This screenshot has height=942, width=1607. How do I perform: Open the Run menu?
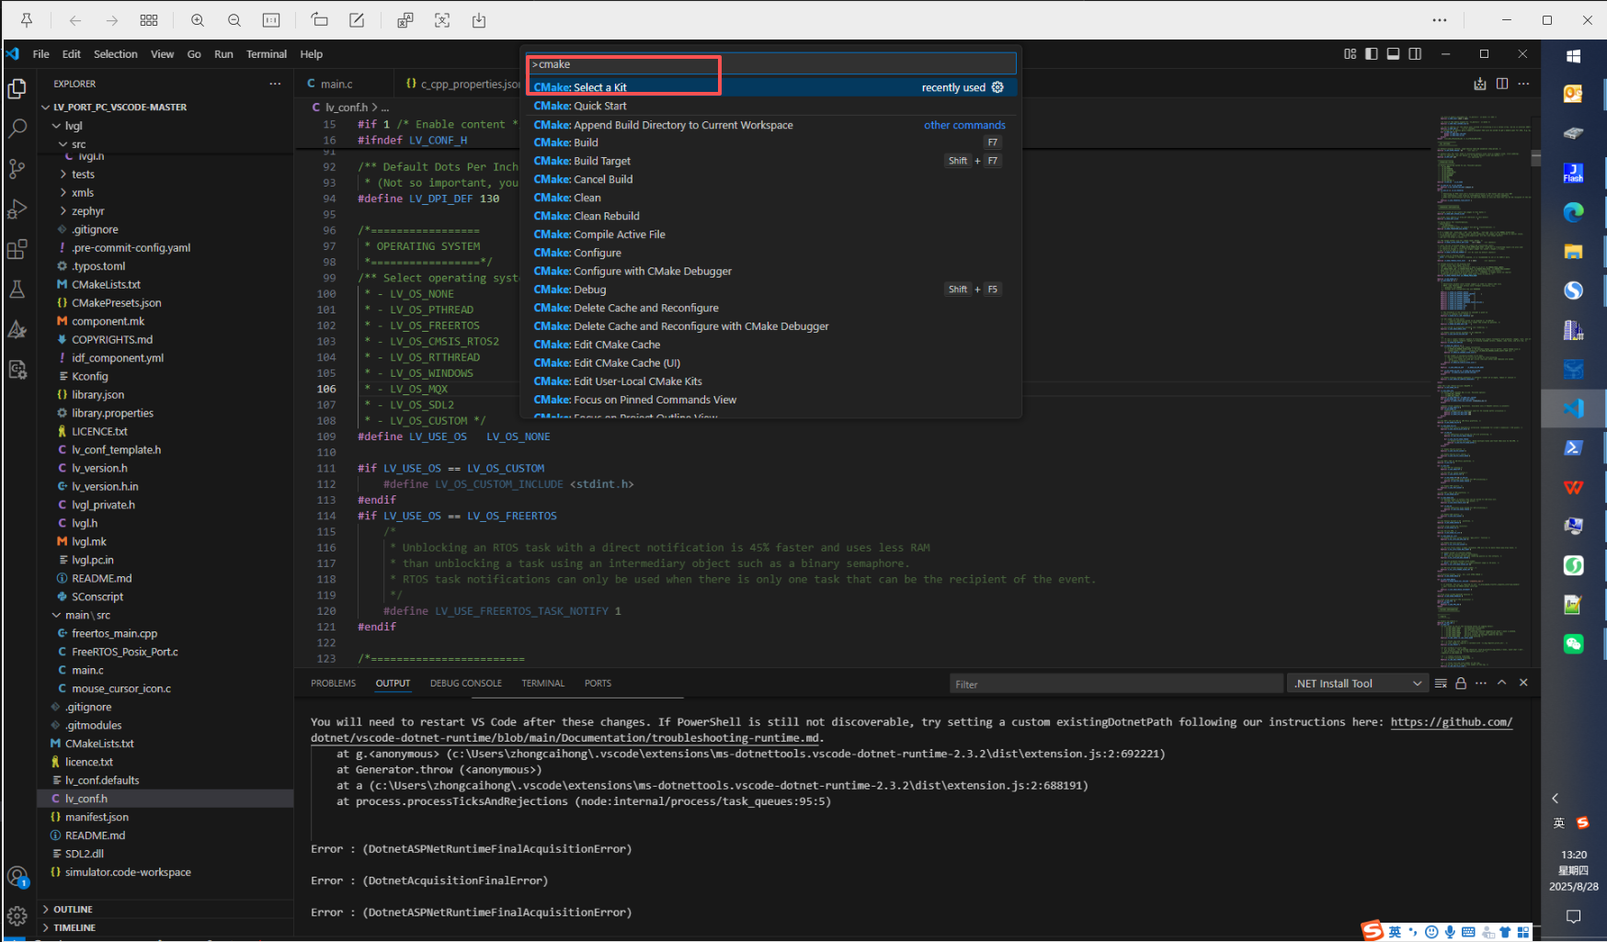(223, 53)
